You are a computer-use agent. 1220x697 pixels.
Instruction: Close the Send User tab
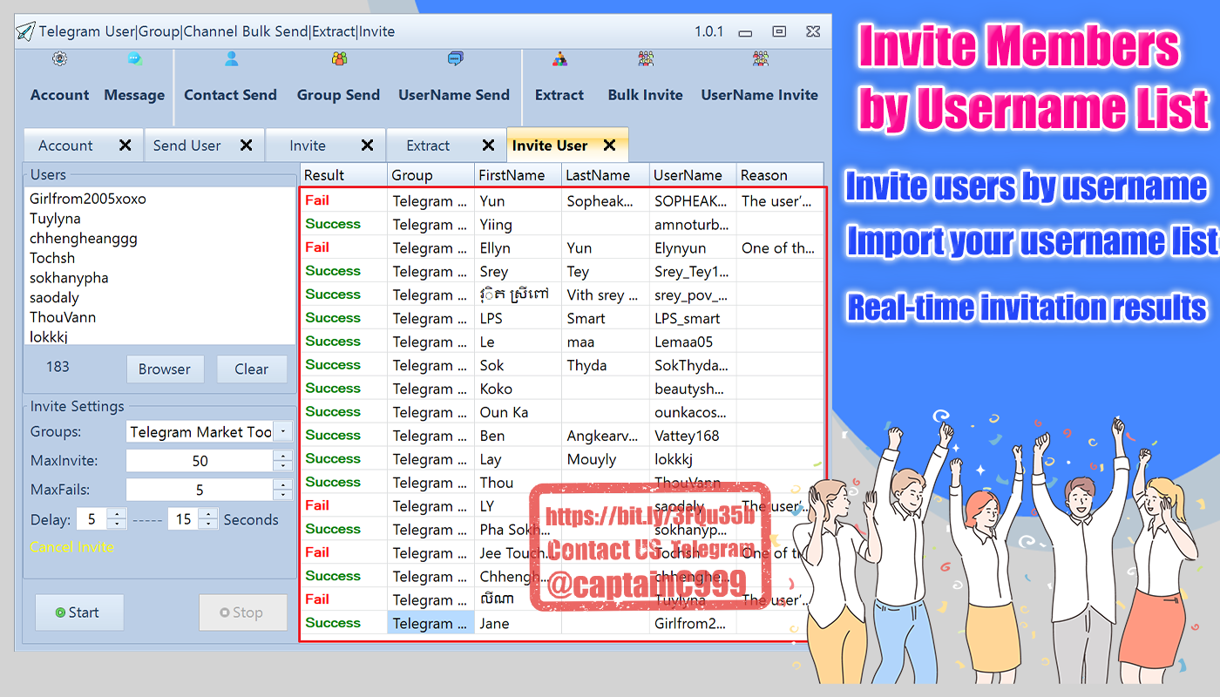(247, 145)
